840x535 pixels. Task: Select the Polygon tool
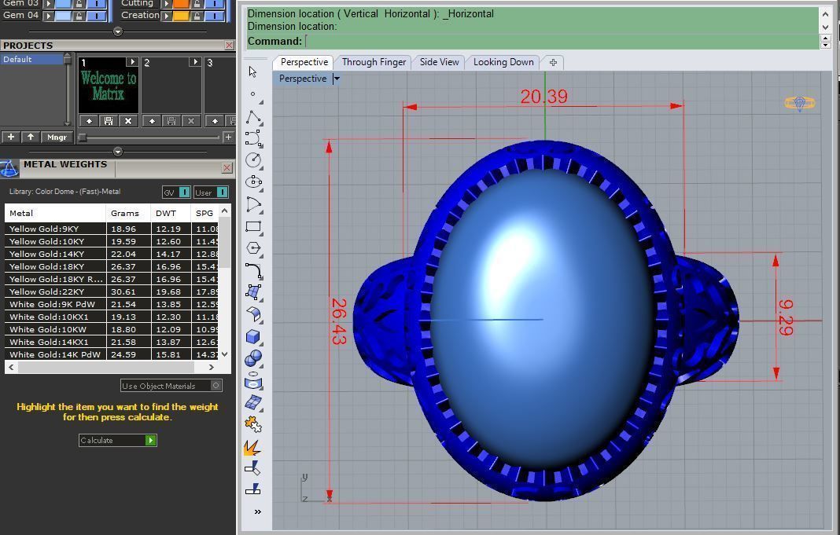253,248
